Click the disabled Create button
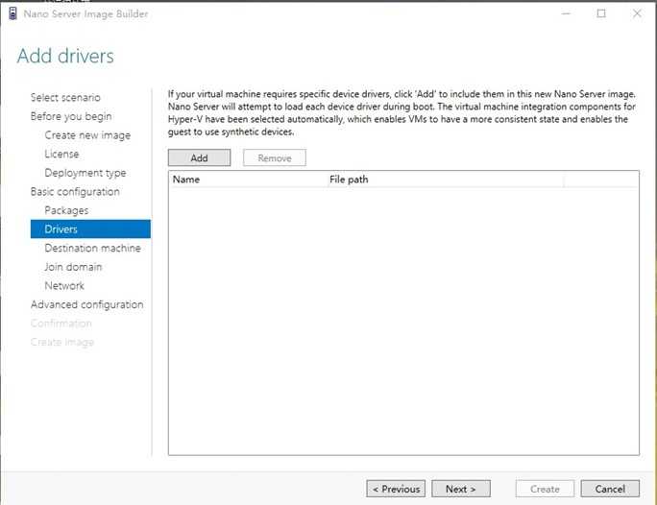 (x=545, y=489)
